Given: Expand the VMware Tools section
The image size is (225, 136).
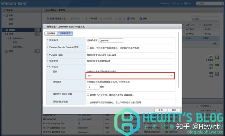Looking at the screenshot, I should pyautogui.click(x=48, y=55).
